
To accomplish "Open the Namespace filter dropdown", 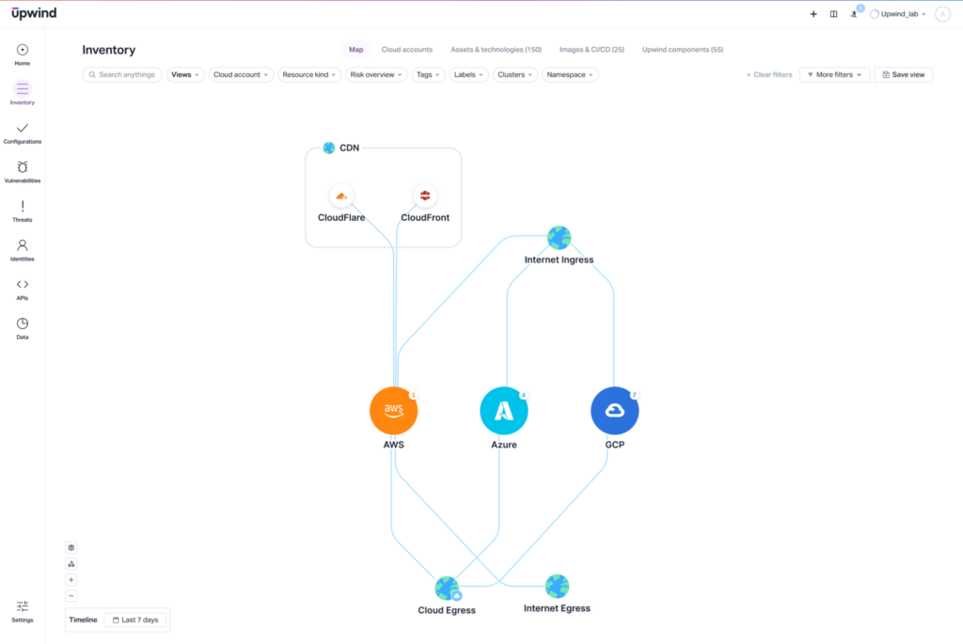I will coord(570,75).
